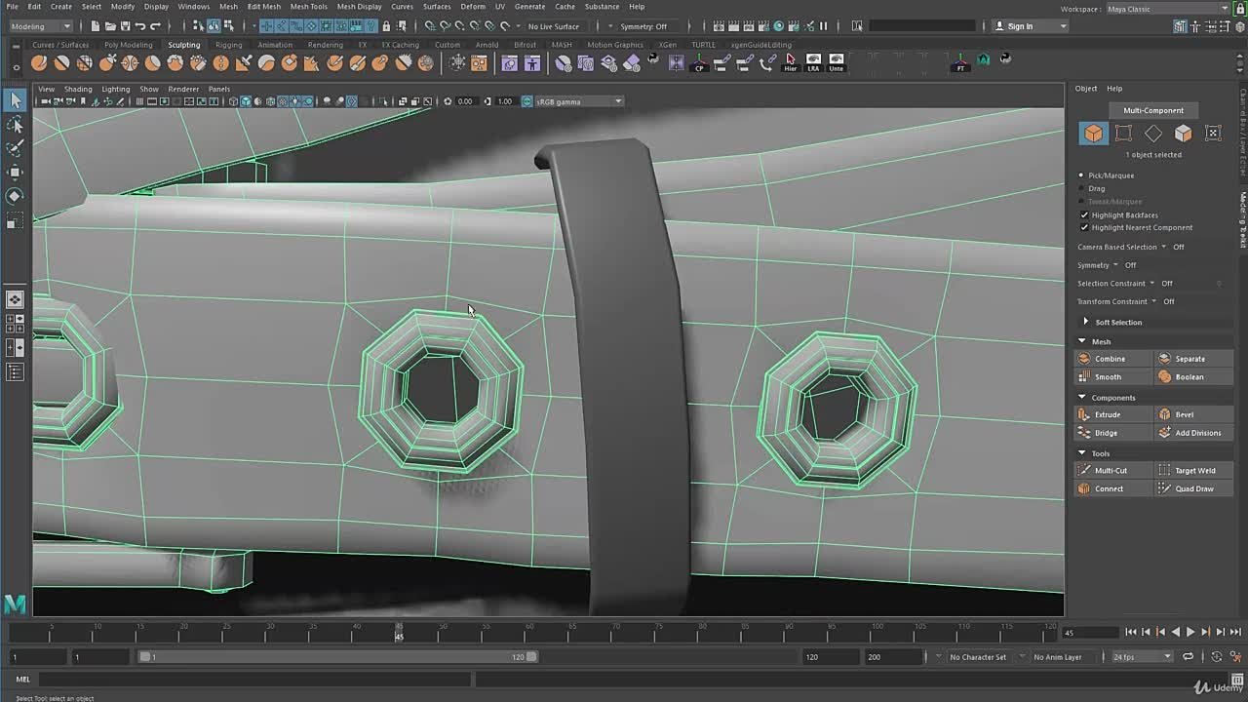
Task: Uncheck Highlight Backfaces option
Action: (1084, 214)
